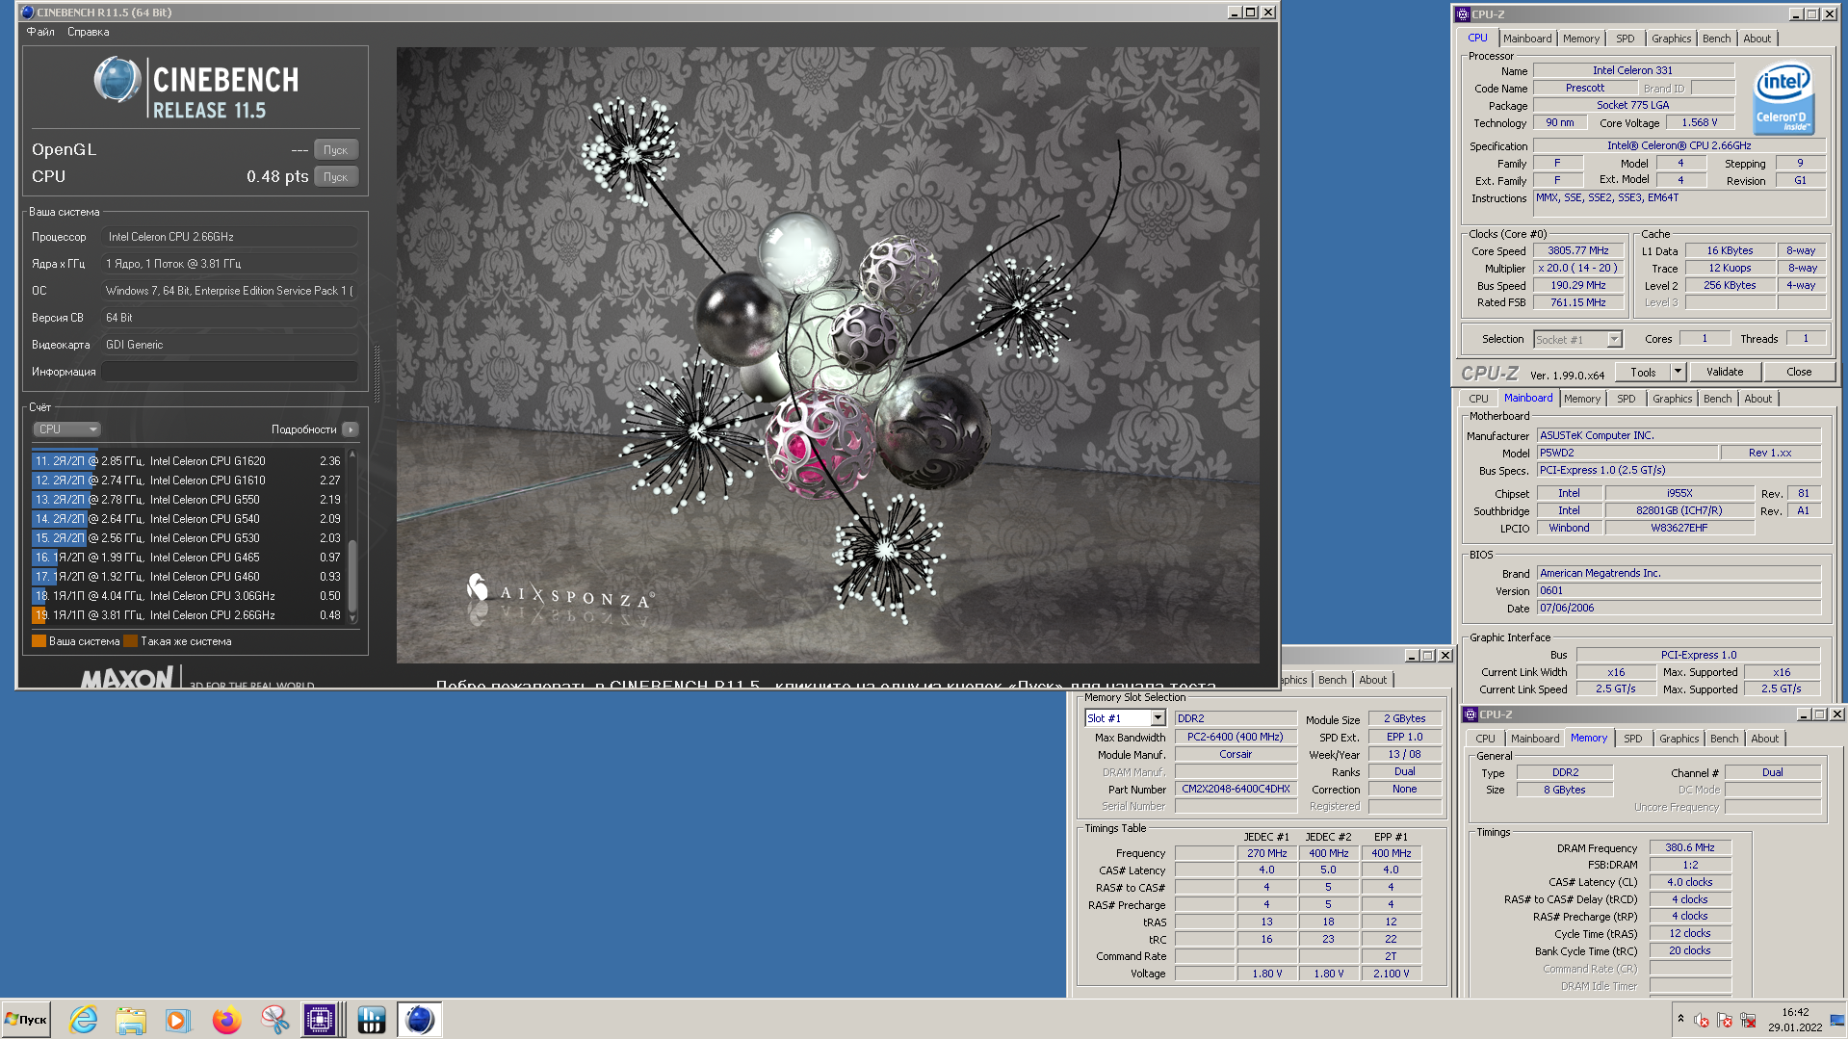This screenshot has width=1848, height=1039.
Task: Click the motherboard model 'P5WD2' field
Action: (1627, 453)
